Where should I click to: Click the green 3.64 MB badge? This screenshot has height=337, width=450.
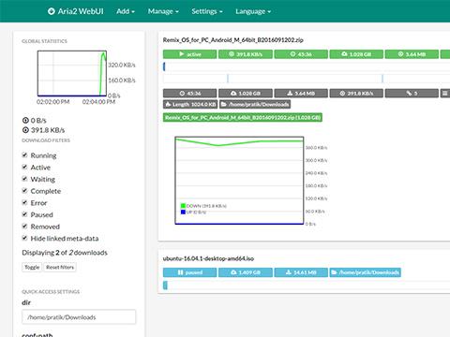pos(412,54)
